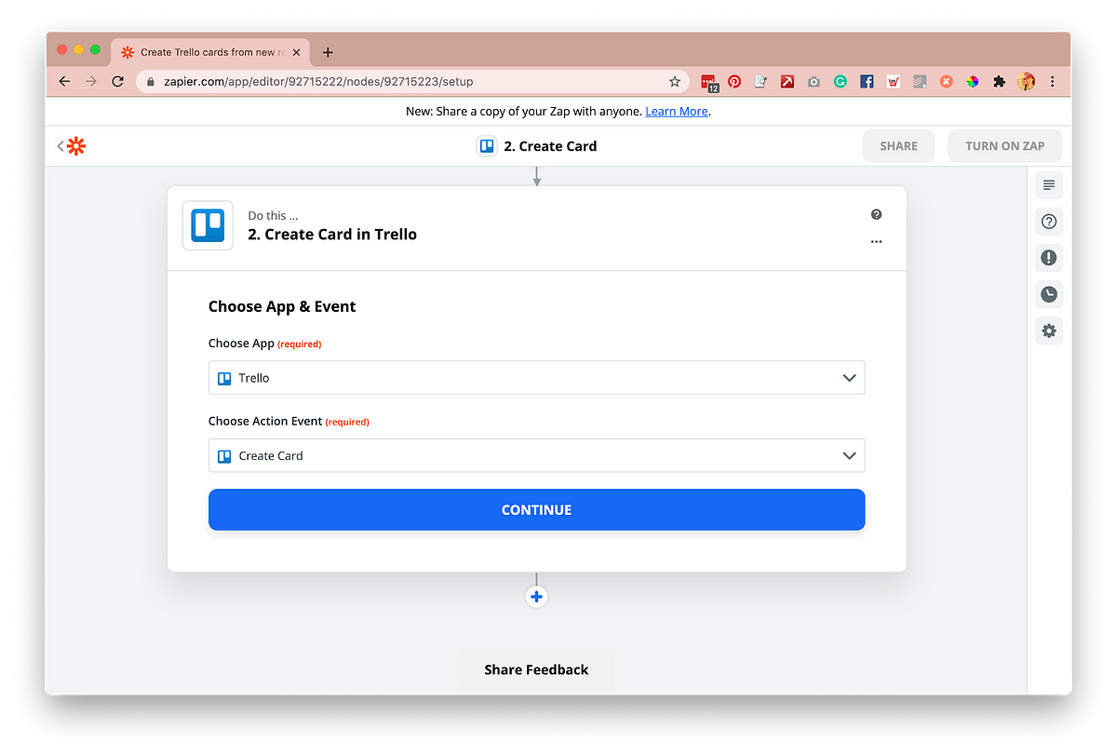Click the Grammarly extension icon
This screenshot has width=1117, height=756.
tap(840, 82)
